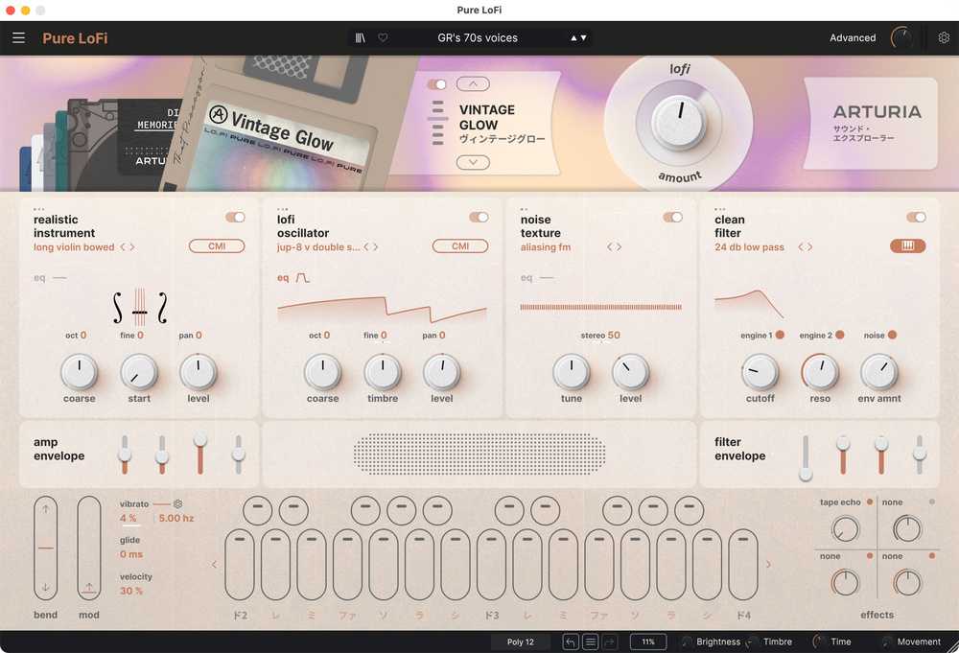This screenshot has height=653, width=959.
Task: Open the history list icon
Action: 590,642
